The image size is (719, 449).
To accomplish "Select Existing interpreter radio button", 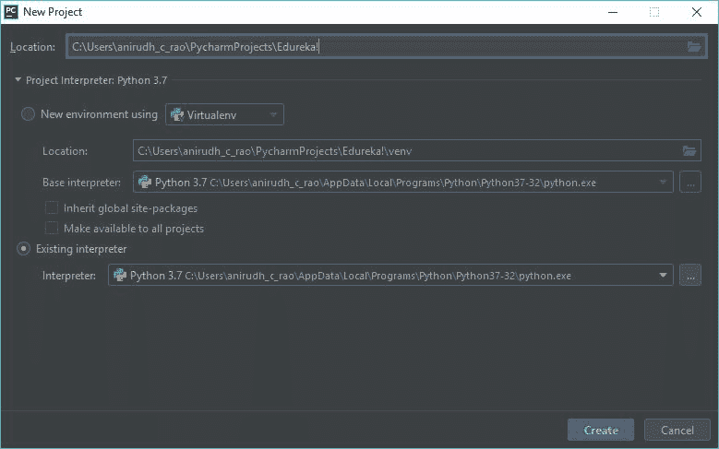I will coord(23,249).
